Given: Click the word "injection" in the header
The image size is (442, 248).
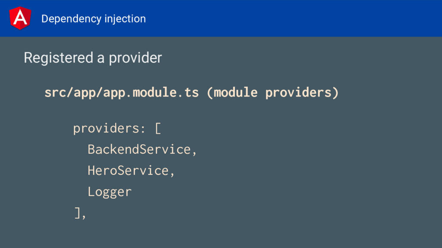Looking at the screenshot, I should point(125,19).
